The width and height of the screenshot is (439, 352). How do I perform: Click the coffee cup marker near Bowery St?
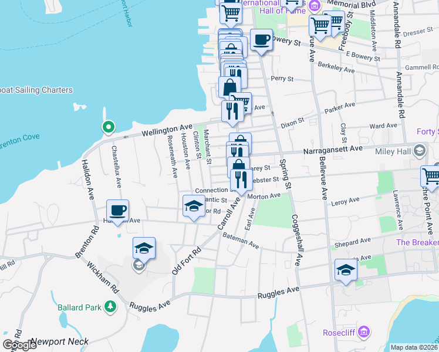pos(261,40)
